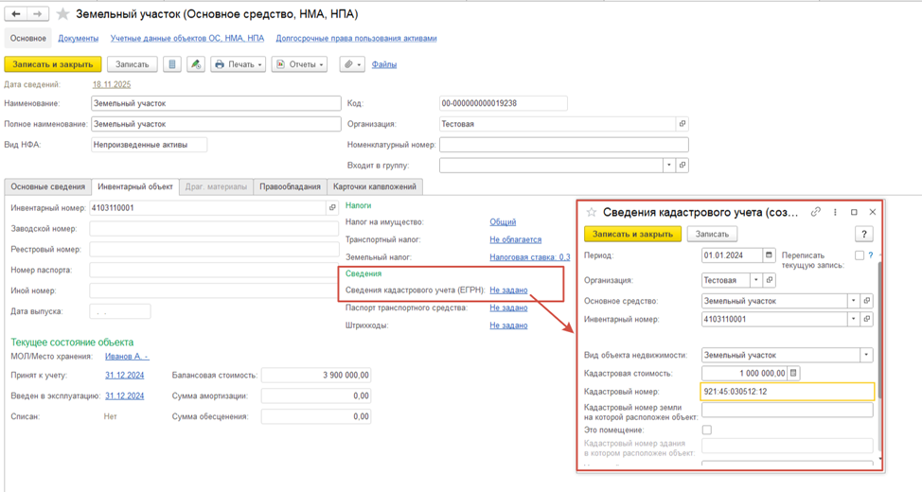Select the Инвентарный объект tab
The width and height of the screenshot is (922, 492).
pyautogui.click(x=135, y=186)
